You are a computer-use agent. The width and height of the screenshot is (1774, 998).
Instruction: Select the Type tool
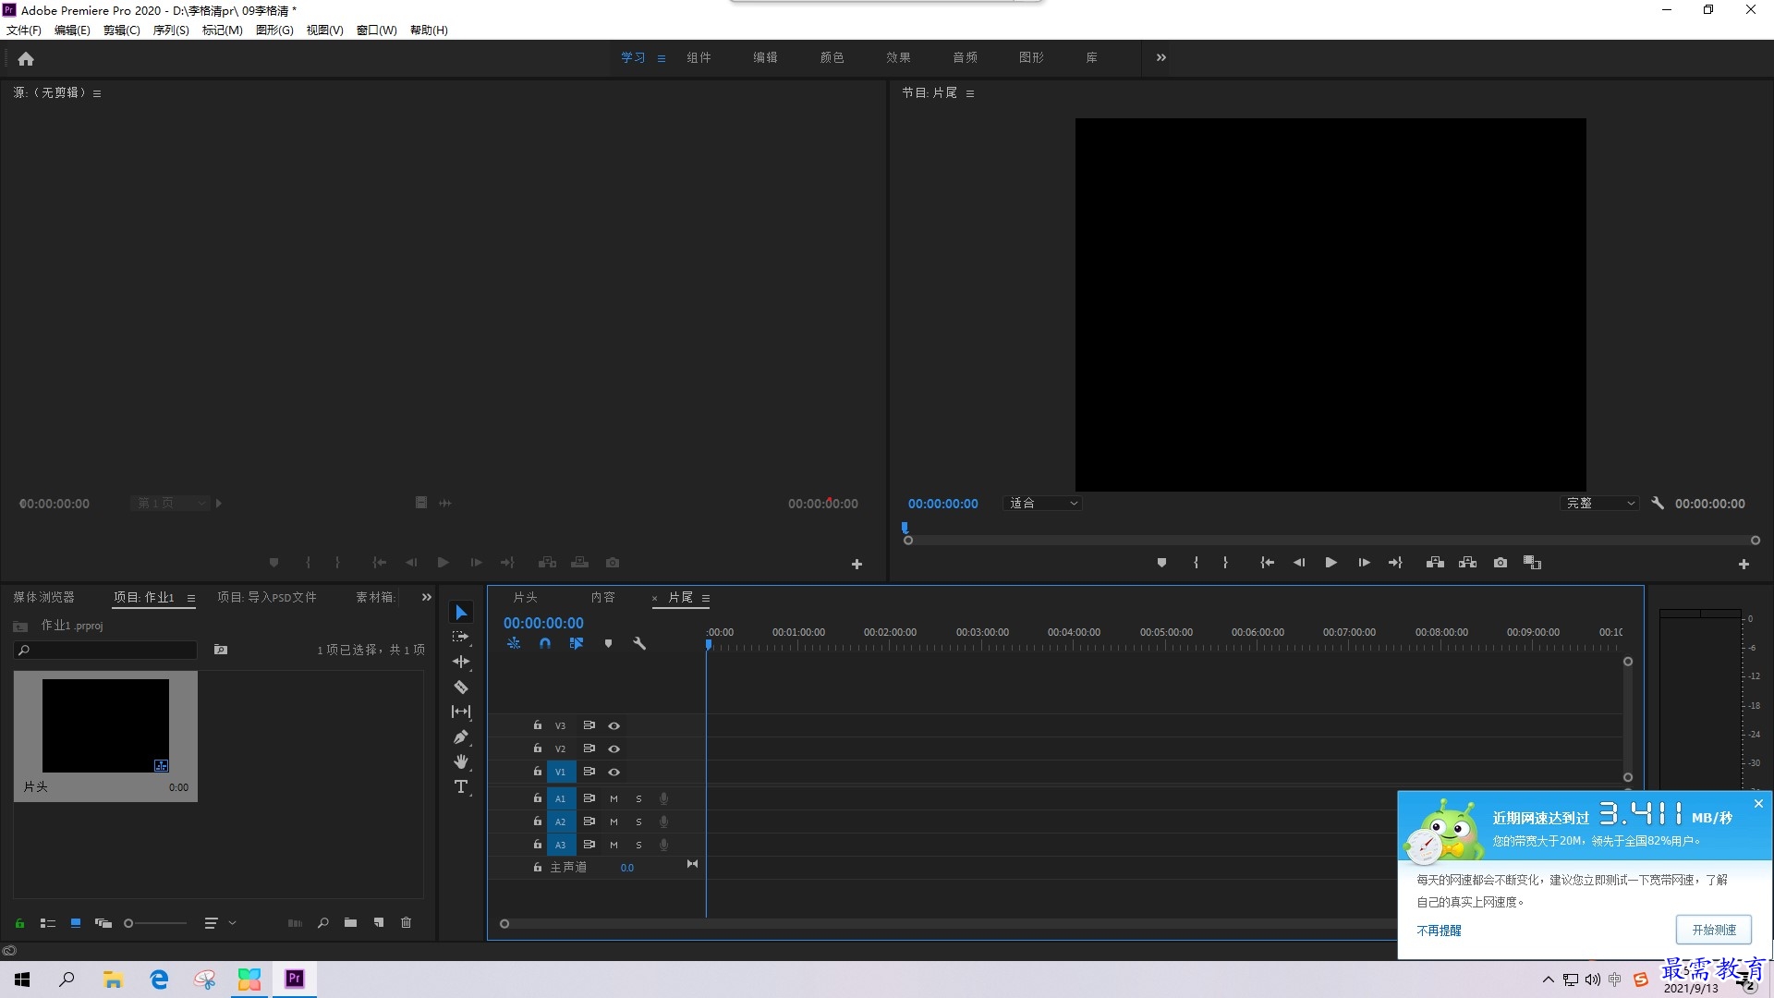point(461,786)
